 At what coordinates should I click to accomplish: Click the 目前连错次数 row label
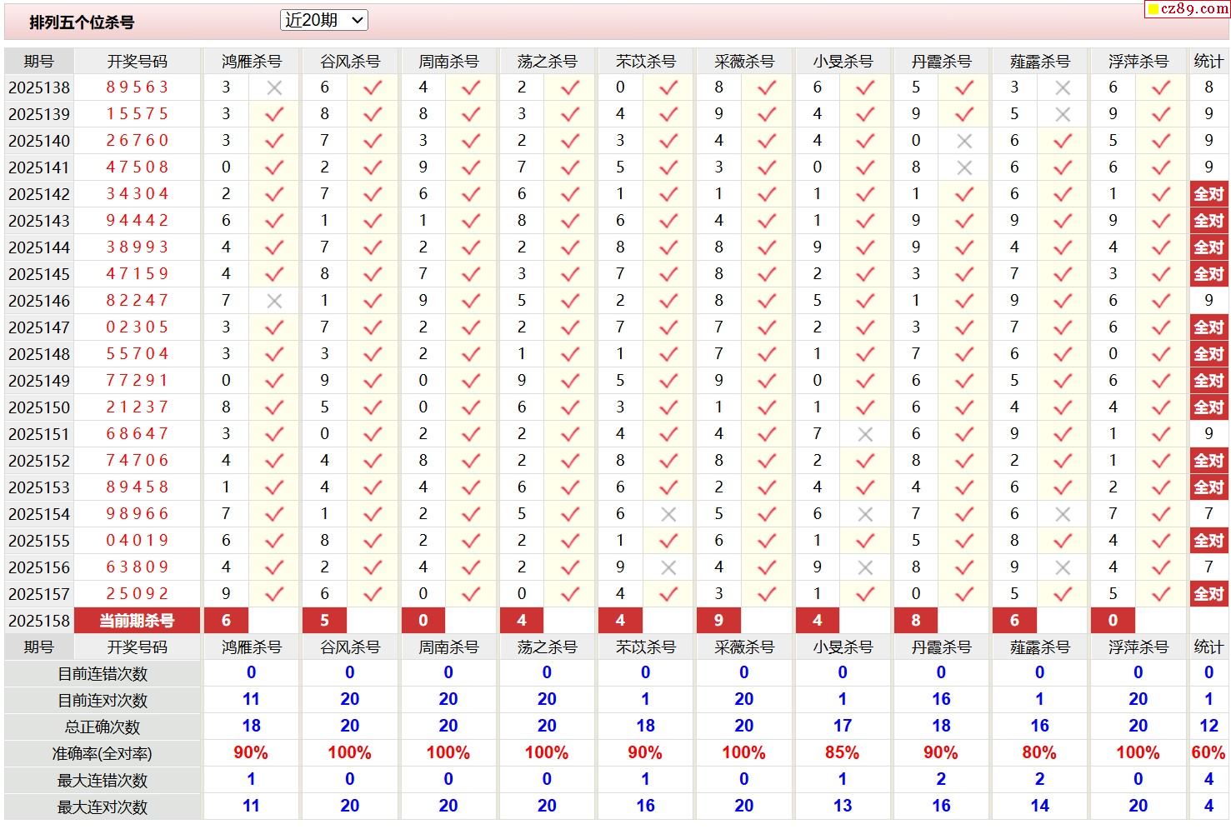coord(103,674)
